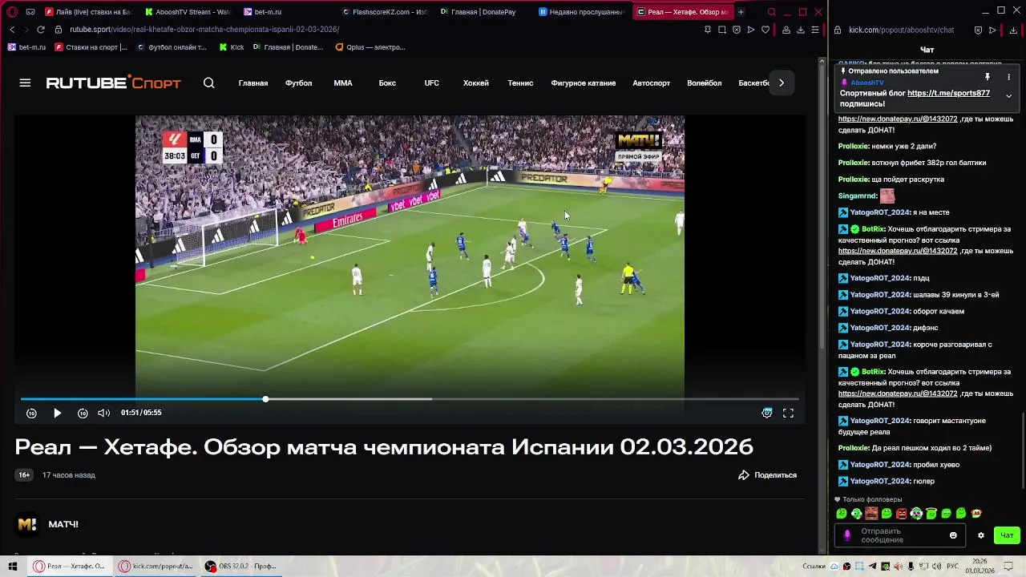Viewport: 1026px width, 577px height.
Task: Open RUTUBE search magnifier
Action: point(209,83)
